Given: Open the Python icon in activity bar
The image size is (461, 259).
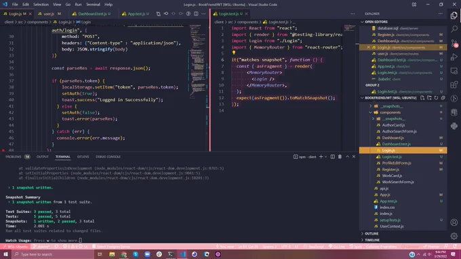Looking at the screenshot, I should 454,126.
